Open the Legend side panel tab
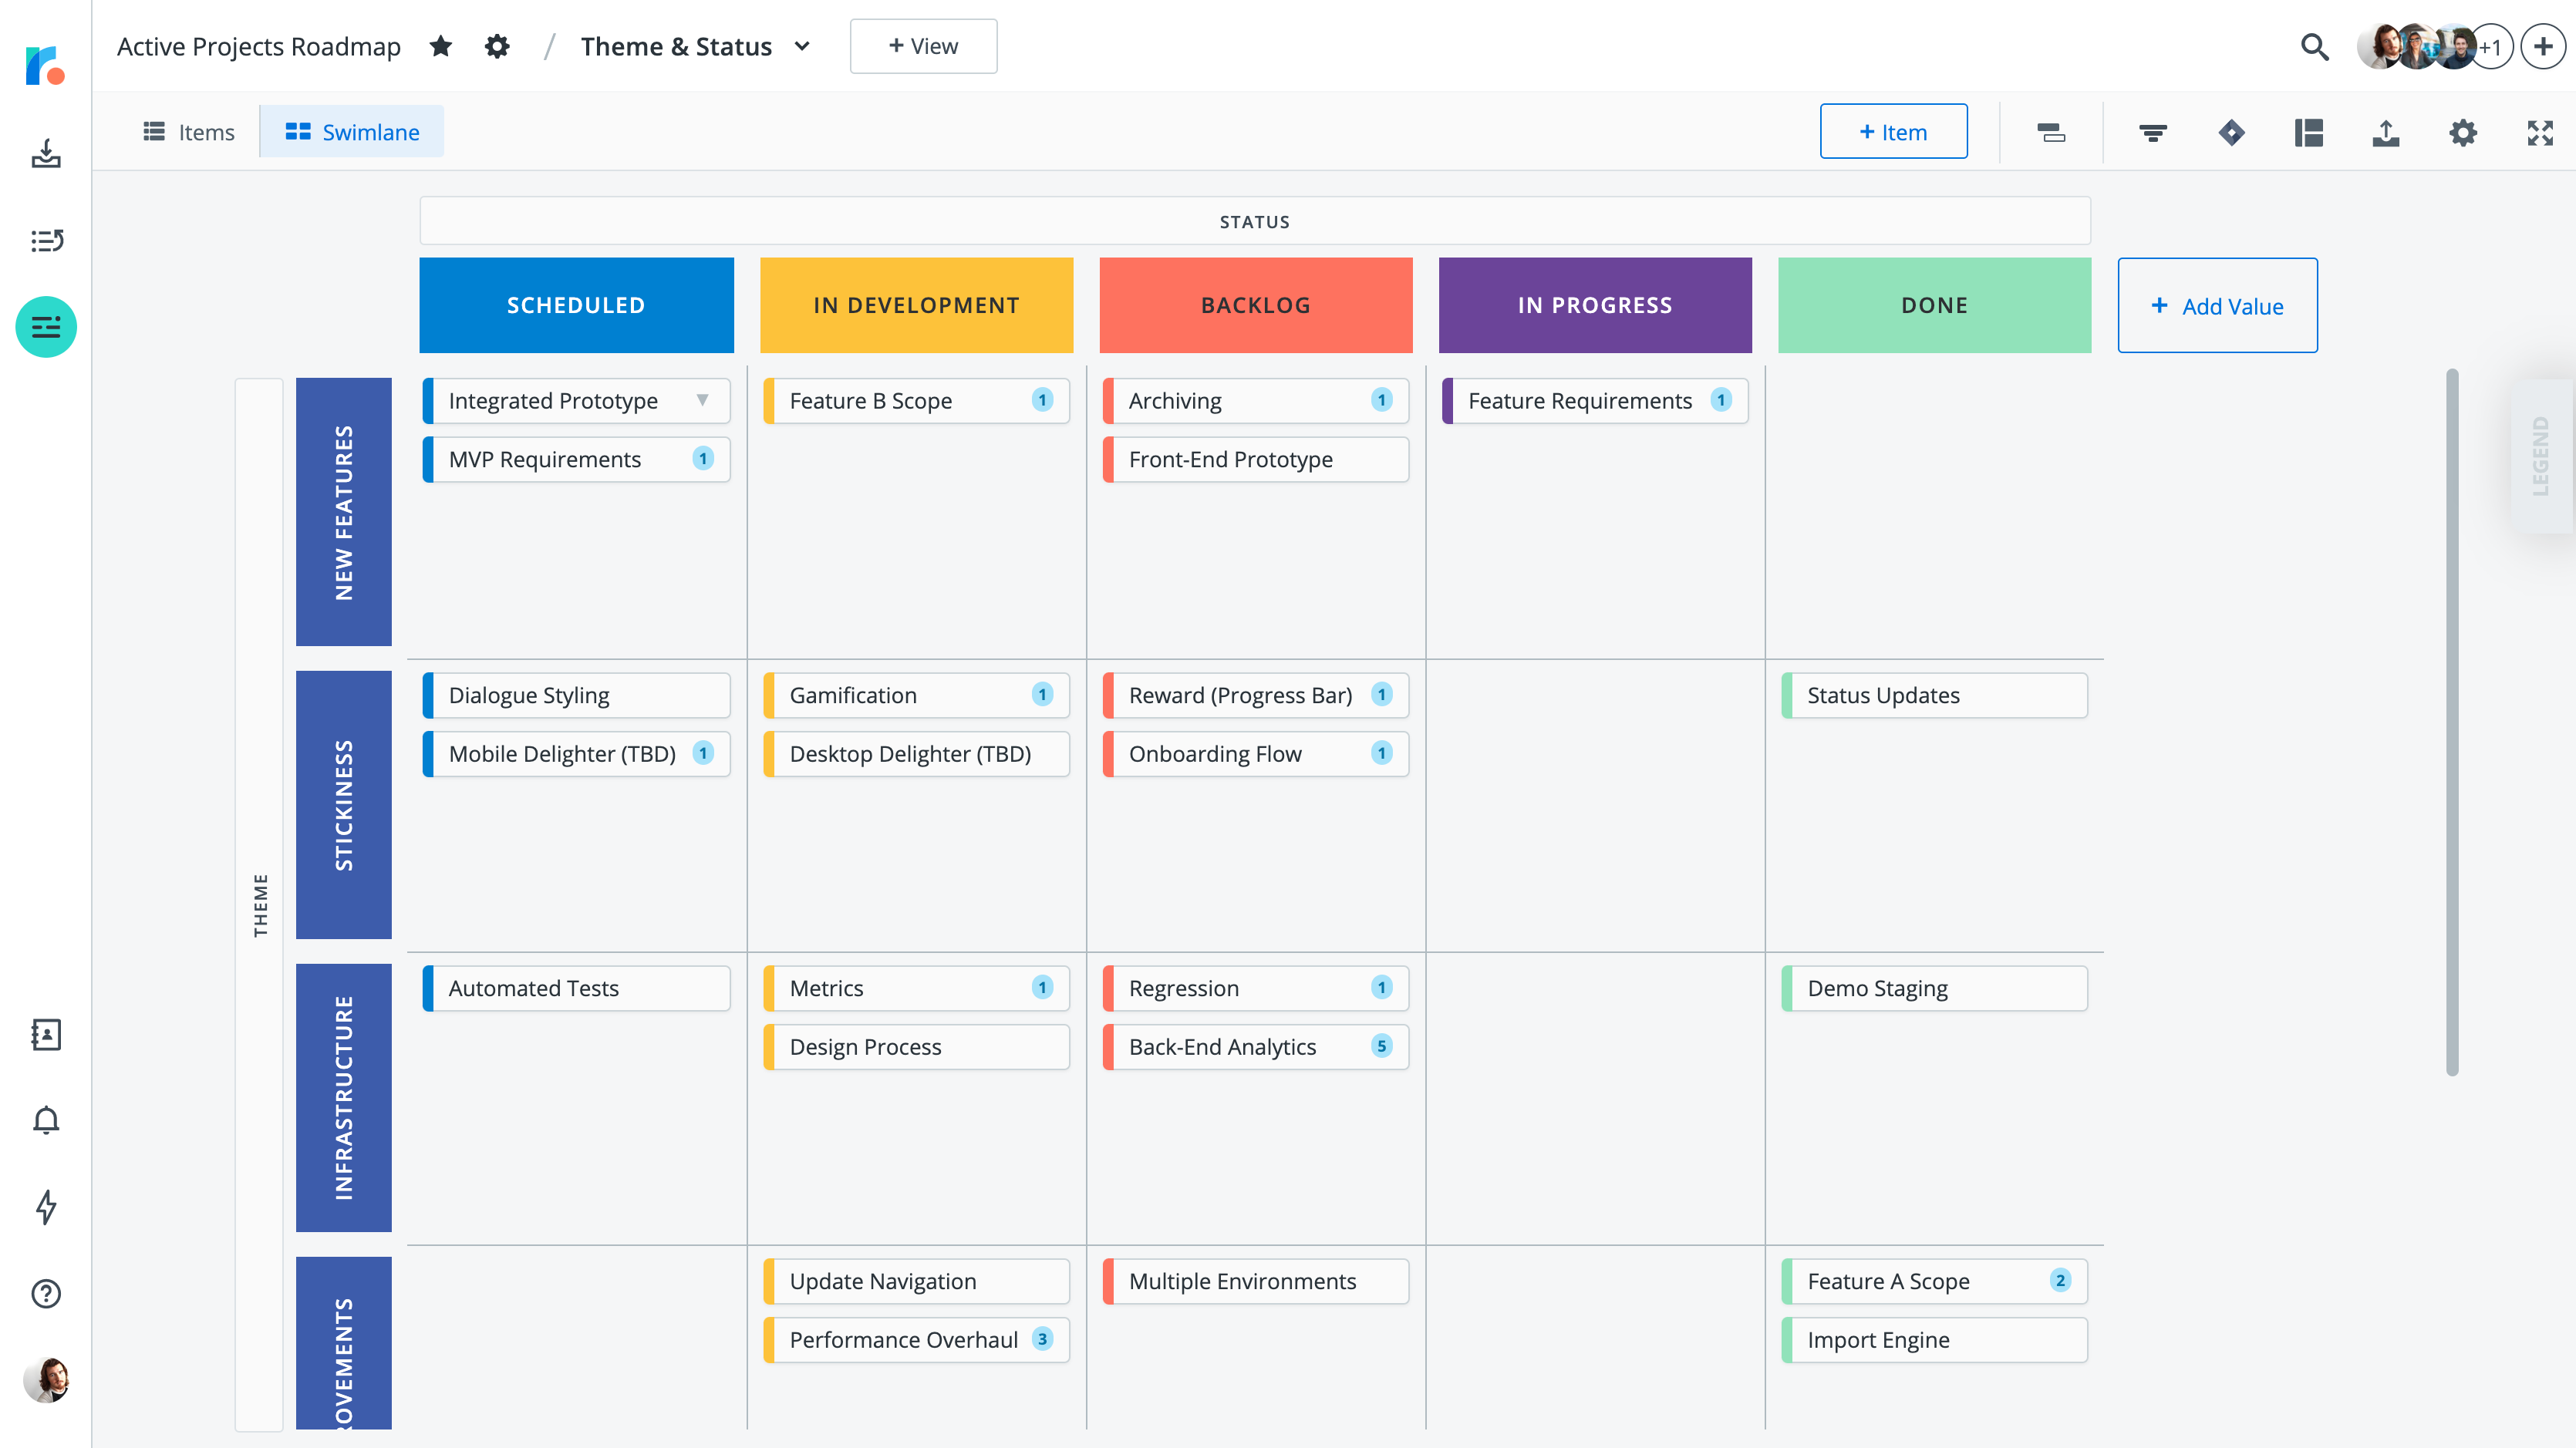Screen dimensions: 2576x1448 click(x=2541, y=456)
